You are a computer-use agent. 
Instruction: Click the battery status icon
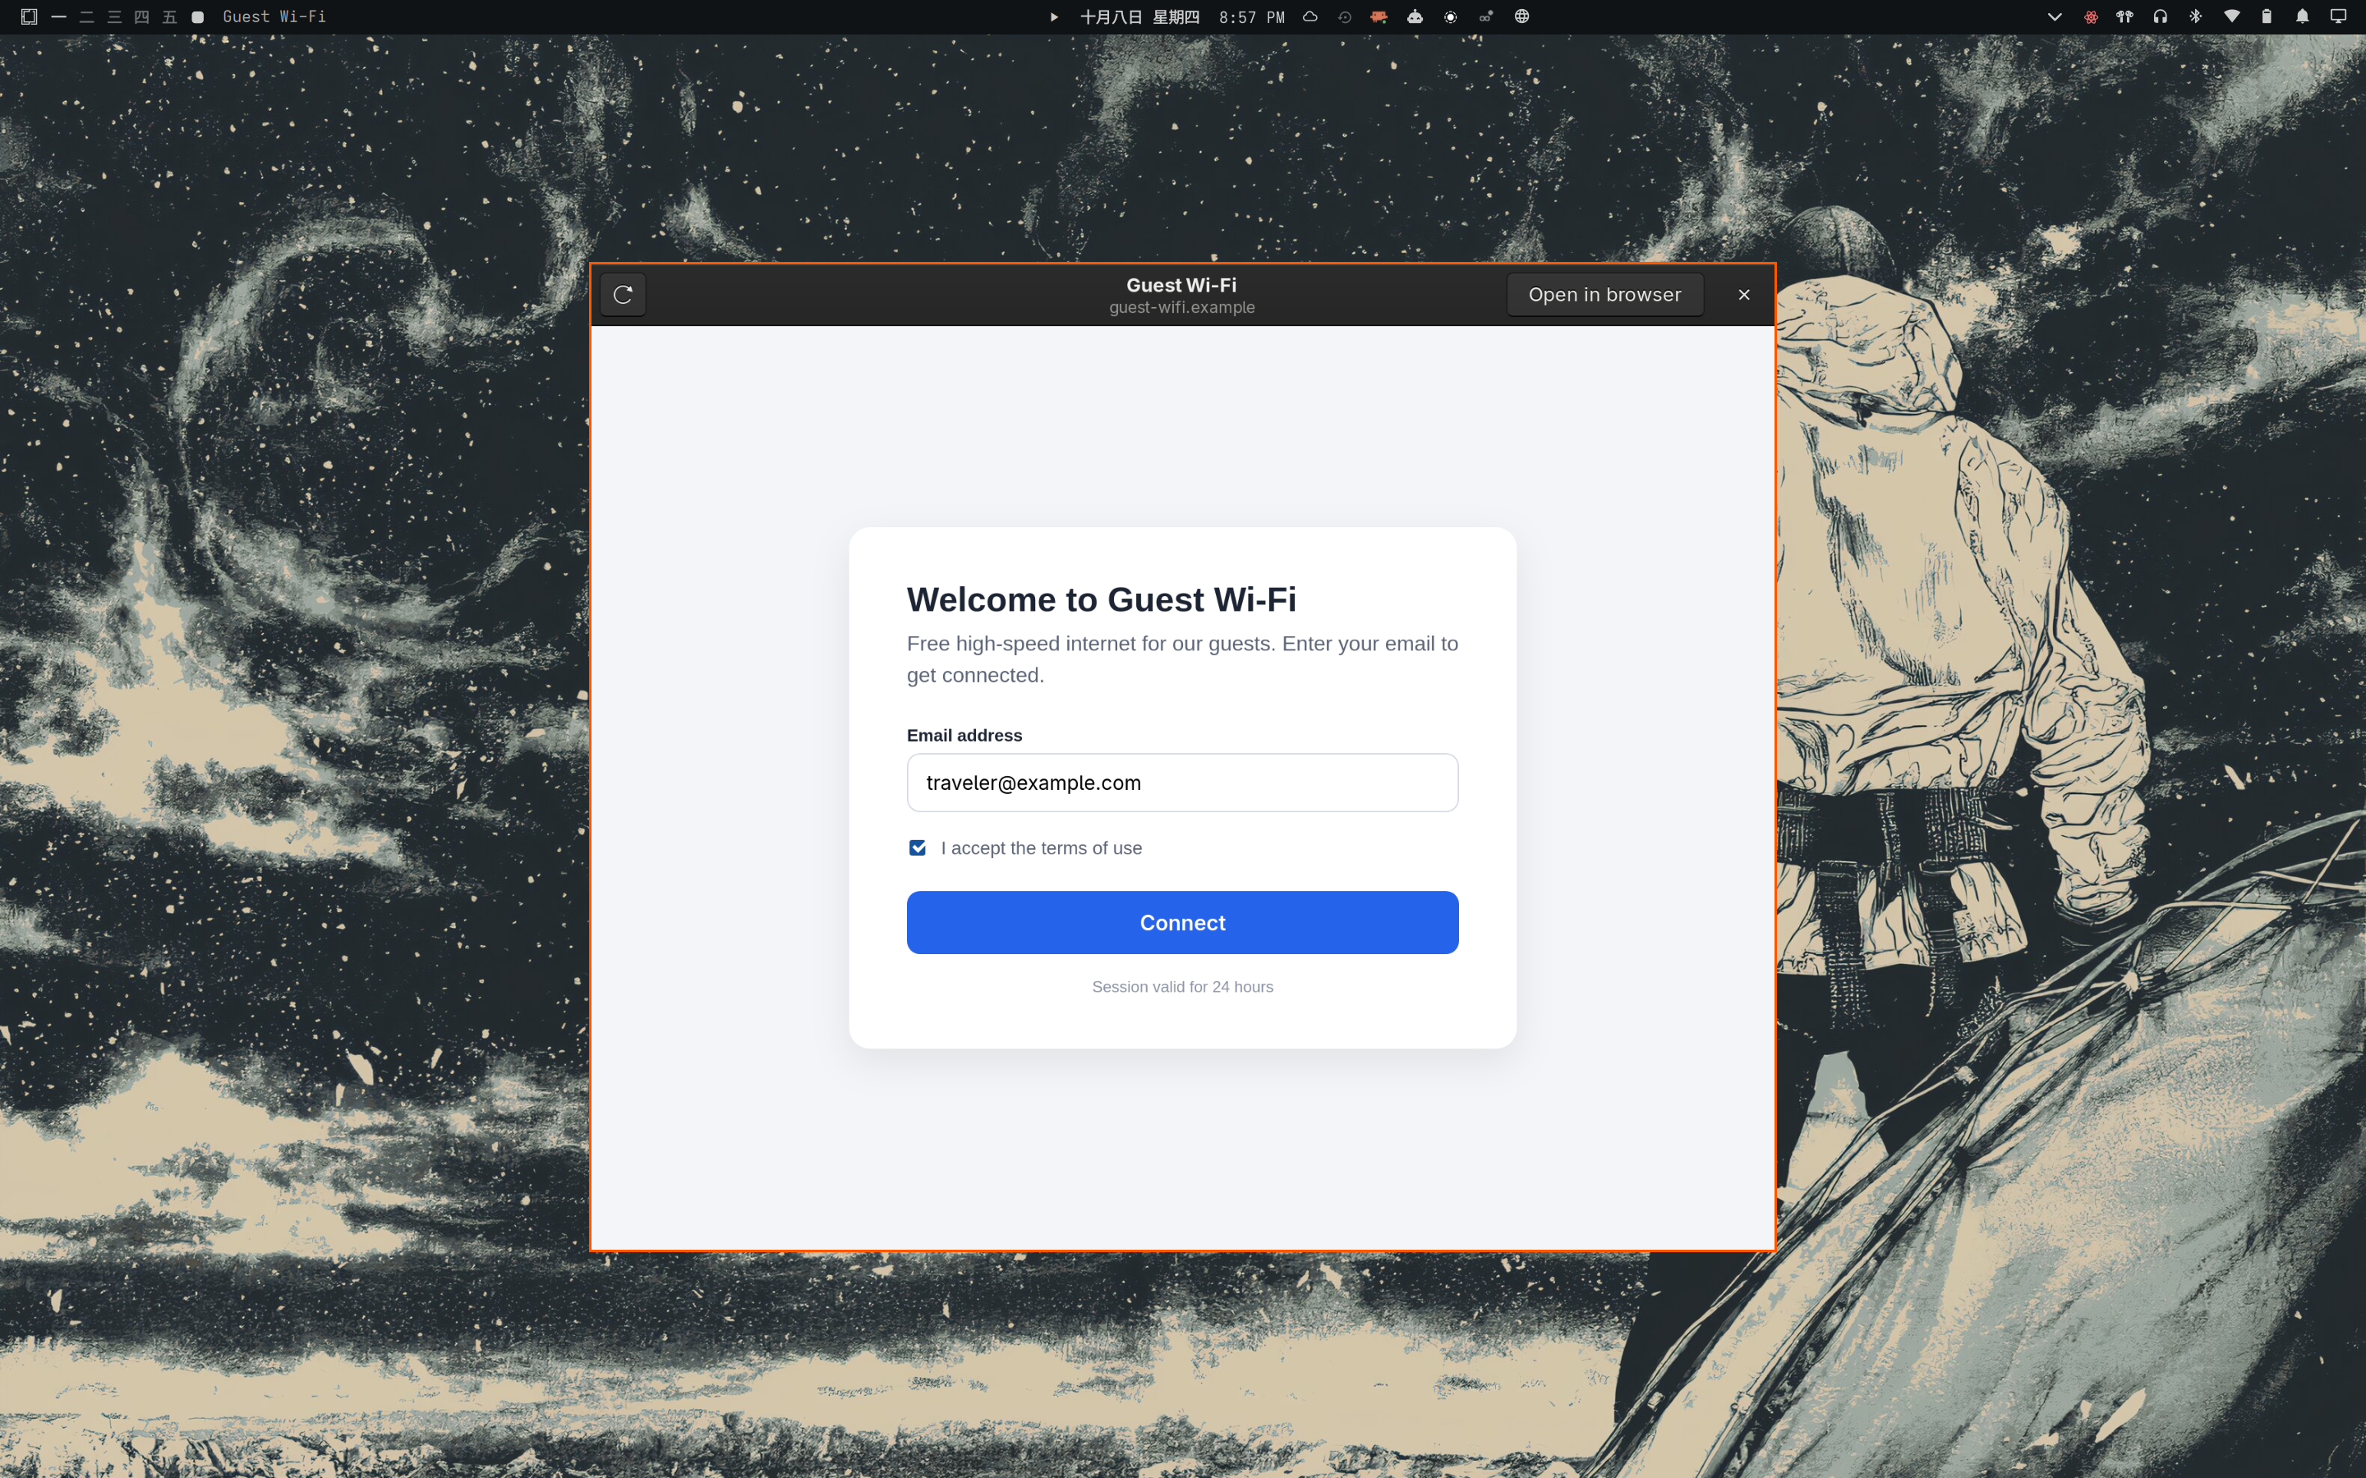tap(2267, 16)
